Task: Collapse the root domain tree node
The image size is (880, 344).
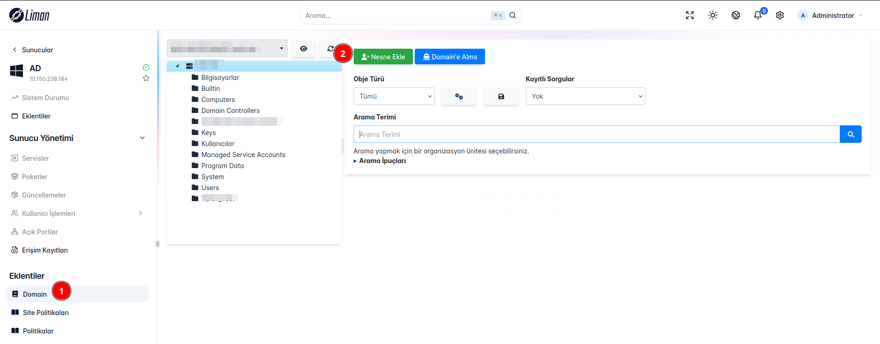Action: (x=177, y=66)
